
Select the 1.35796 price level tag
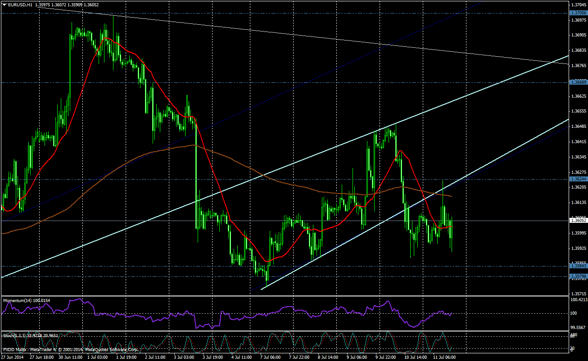coord(578,276)
